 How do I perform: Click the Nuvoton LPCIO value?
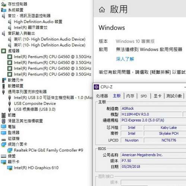[x=132, y=140]
